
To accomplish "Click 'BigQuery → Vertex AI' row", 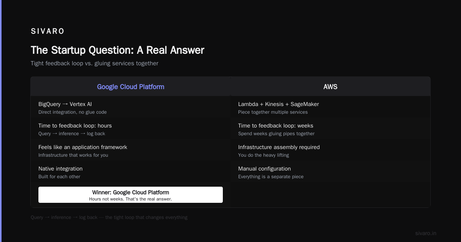I will coord(131,107).
